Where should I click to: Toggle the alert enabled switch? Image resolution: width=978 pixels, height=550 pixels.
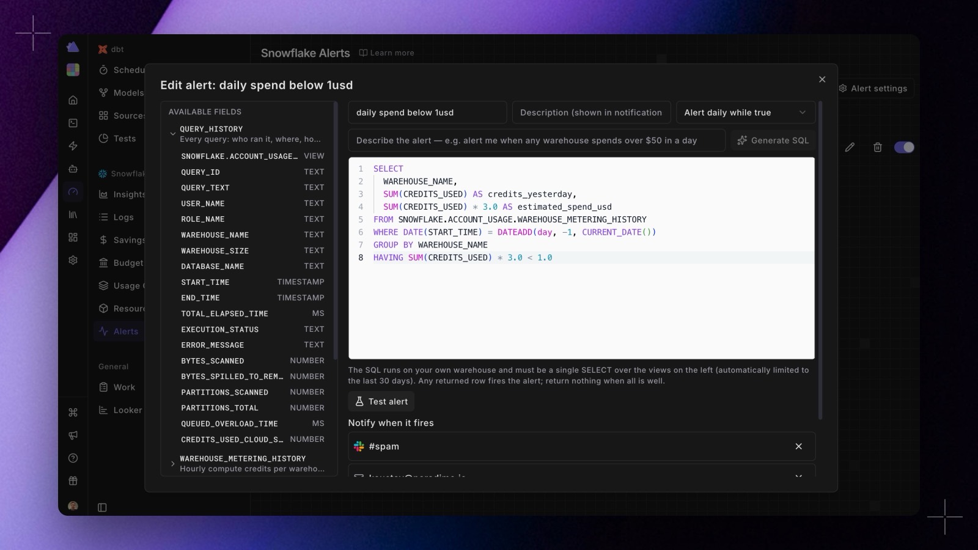coord(904,147)
